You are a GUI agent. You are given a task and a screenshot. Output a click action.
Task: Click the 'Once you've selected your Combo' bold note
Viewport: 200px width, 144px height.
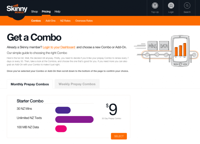click(68, 71)
